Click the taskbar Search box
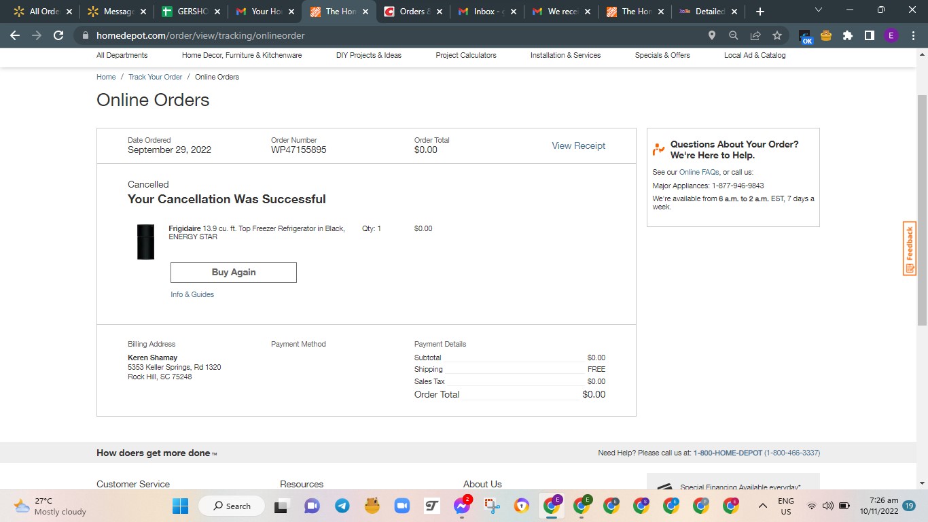The width and height of the screenshot is (928, 522). [x=230, y=506]
